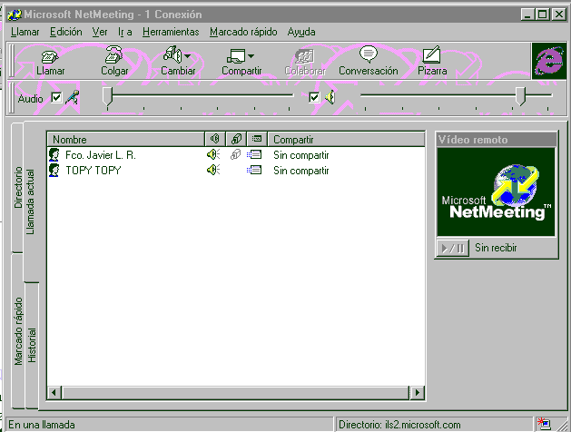Expand the Cambiar dropdown arrow
Screen dimensions: 571x432
[x=187, y=56]
